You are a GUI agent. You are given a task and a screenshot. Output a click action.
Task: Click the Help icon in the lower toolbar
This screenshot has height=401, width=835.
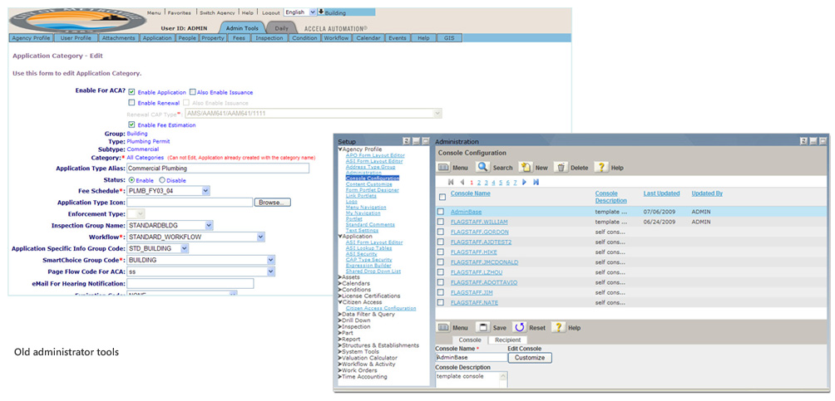(x=558, y=328)
